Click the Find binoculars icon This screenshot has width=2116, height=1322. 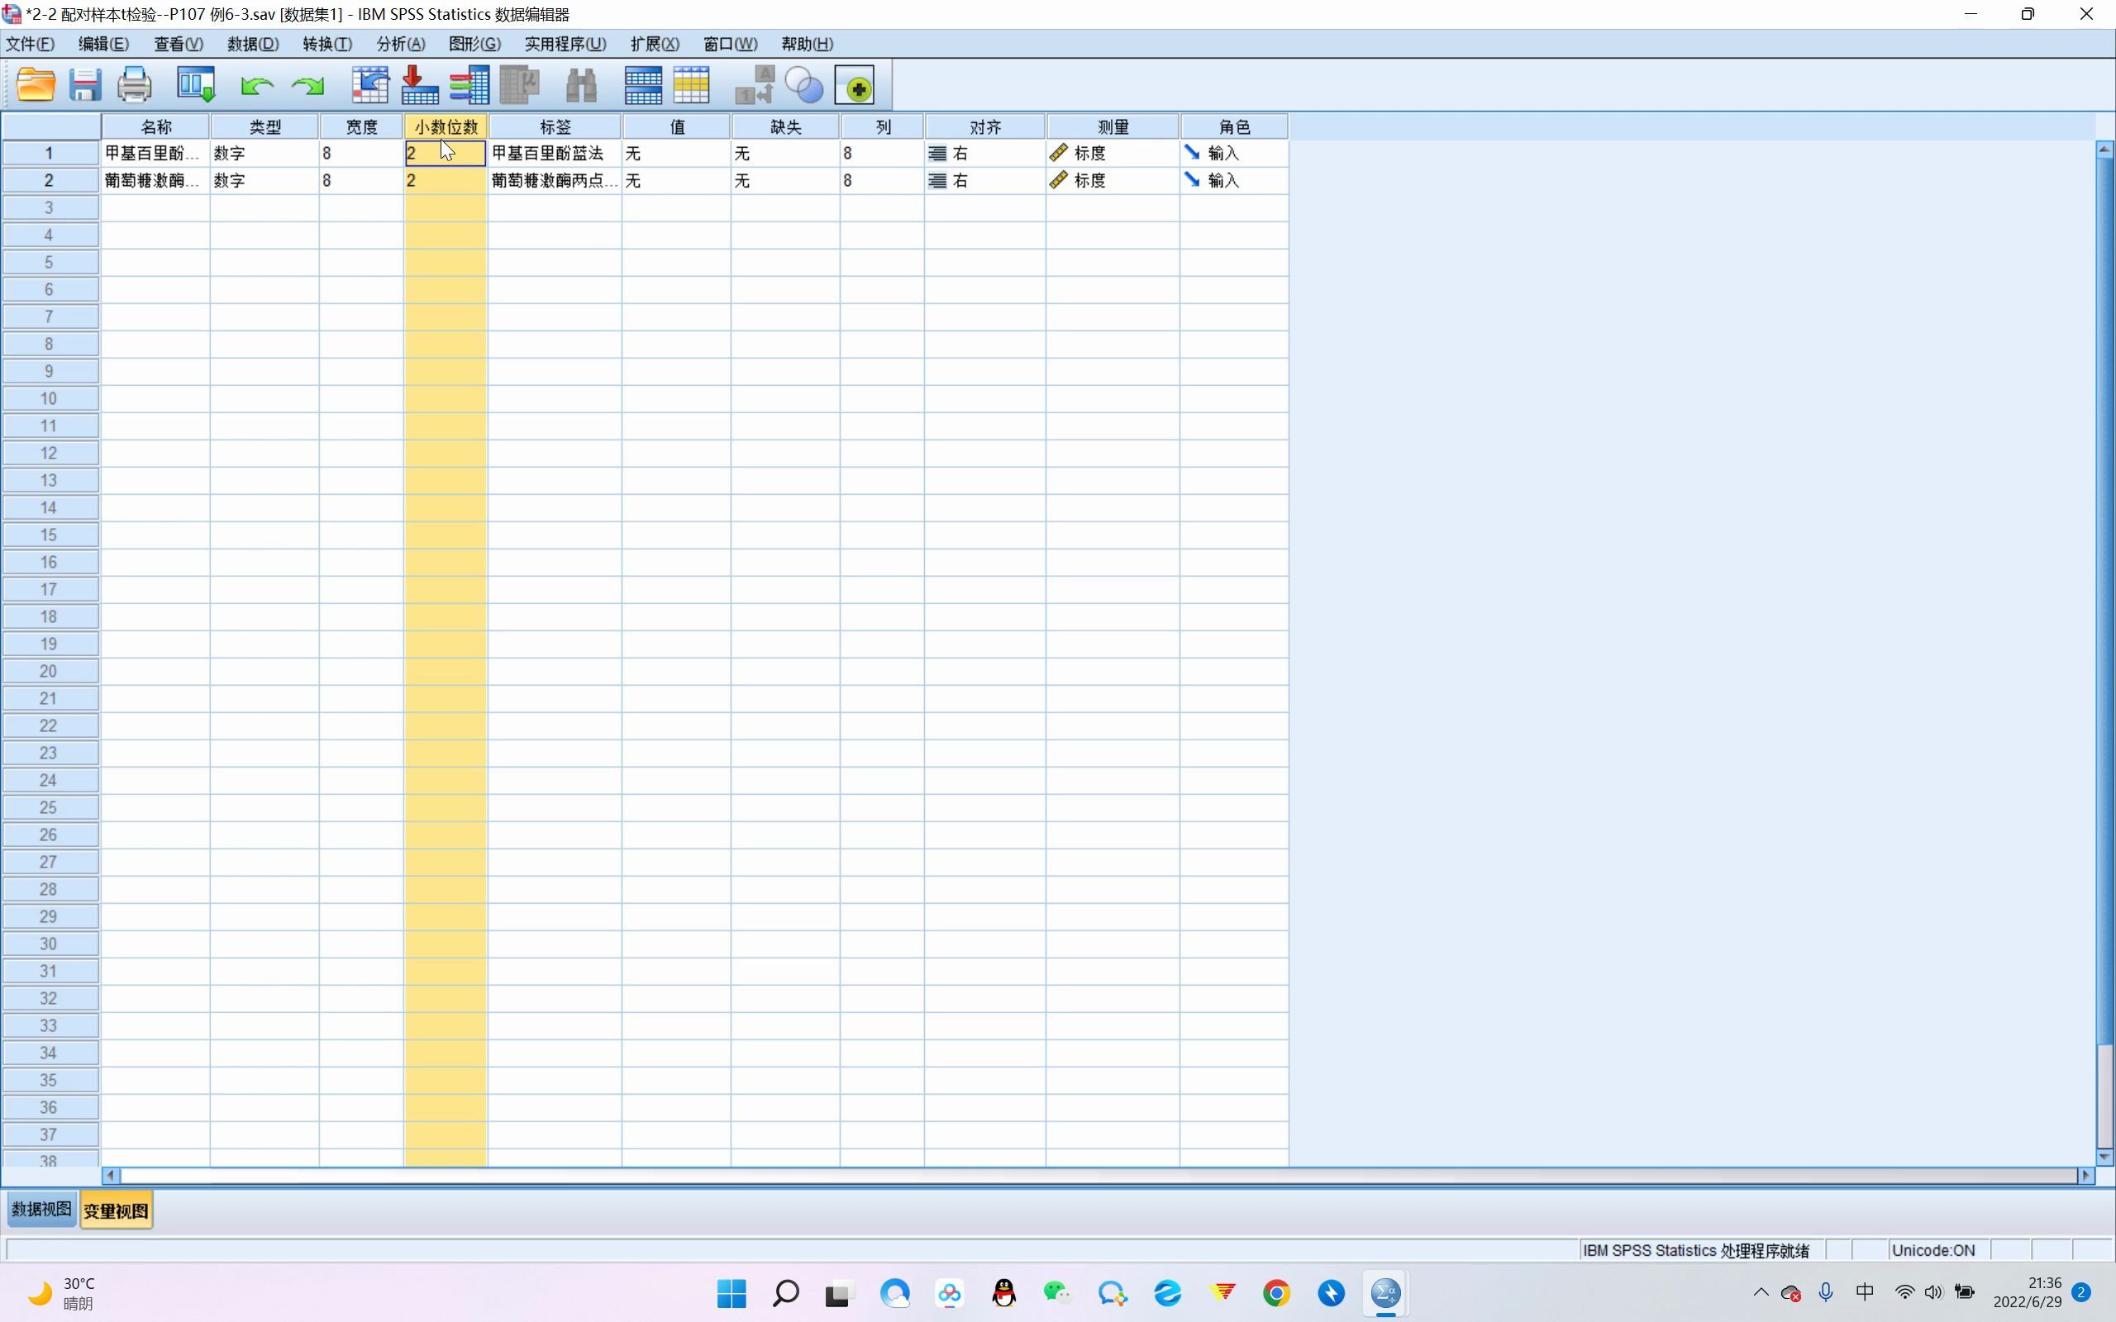point(580,85)
